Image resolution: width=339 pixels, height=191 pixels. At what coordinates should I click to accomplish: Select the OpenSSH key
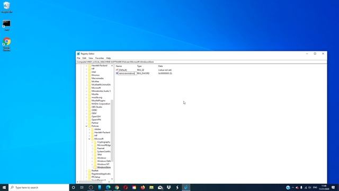click(x=96, y=117)
